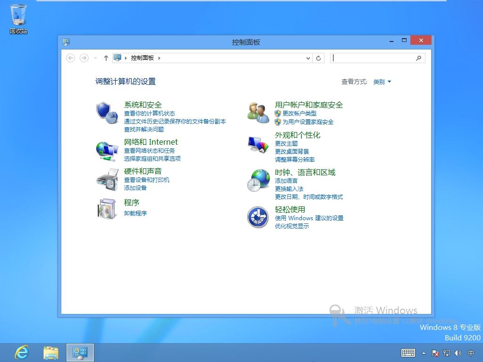Click 为用户设置家庭安全 link
Screen dimensions: 483x362
click(308, 122)
